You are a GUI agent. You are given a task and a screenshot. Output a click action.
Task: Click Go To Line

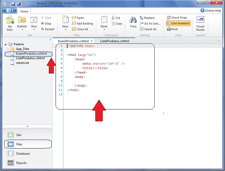pyautogui.click(x=150, y=23)
